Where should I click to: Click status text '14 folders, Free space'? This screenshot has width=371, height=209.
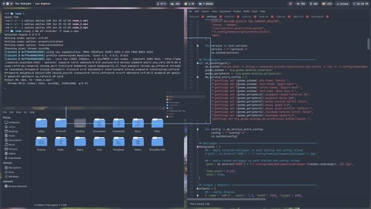50,205
